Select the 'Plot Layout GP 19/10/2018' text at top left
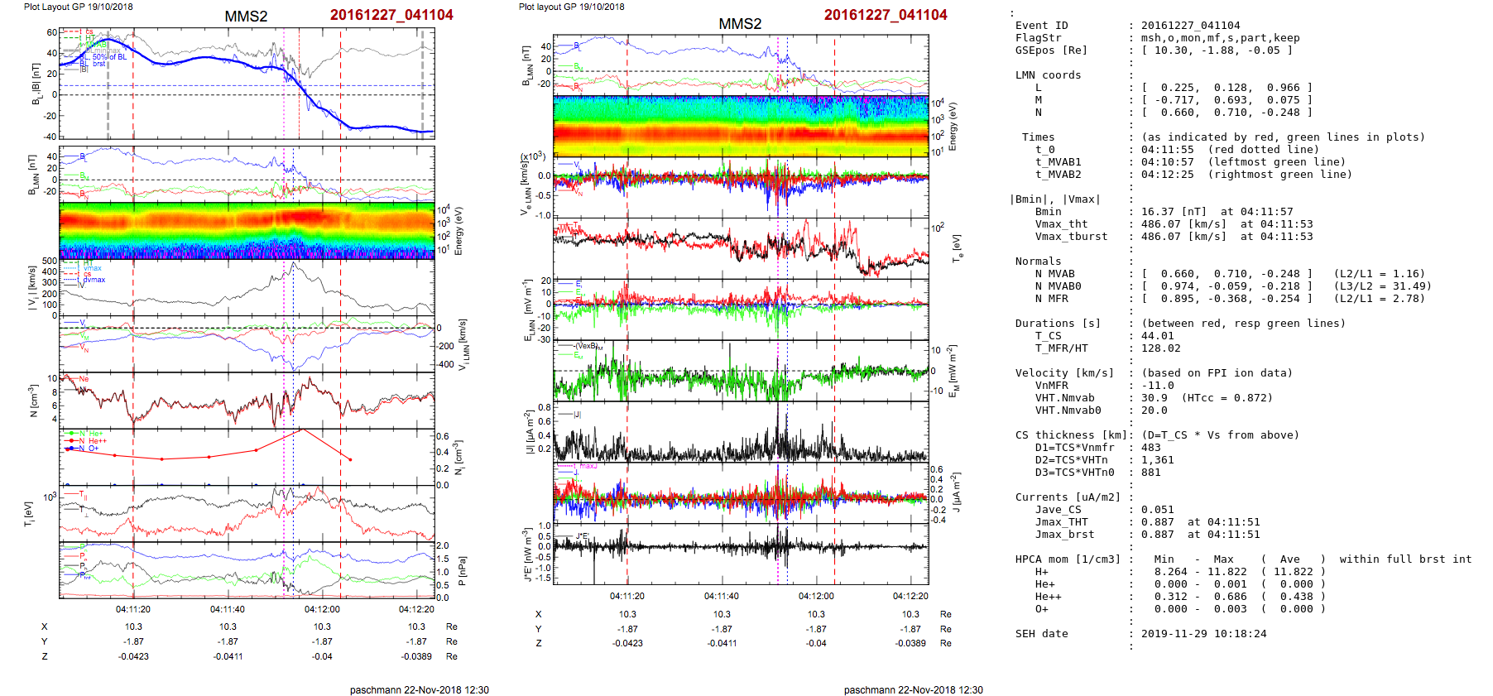Image resolution: width=1493 pixels, height=696 pixels. click(78, 7)
